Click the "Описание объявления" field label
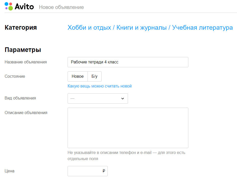Viewport: 237px width, 178px height. pyautogui.click(x=26, y=113)
